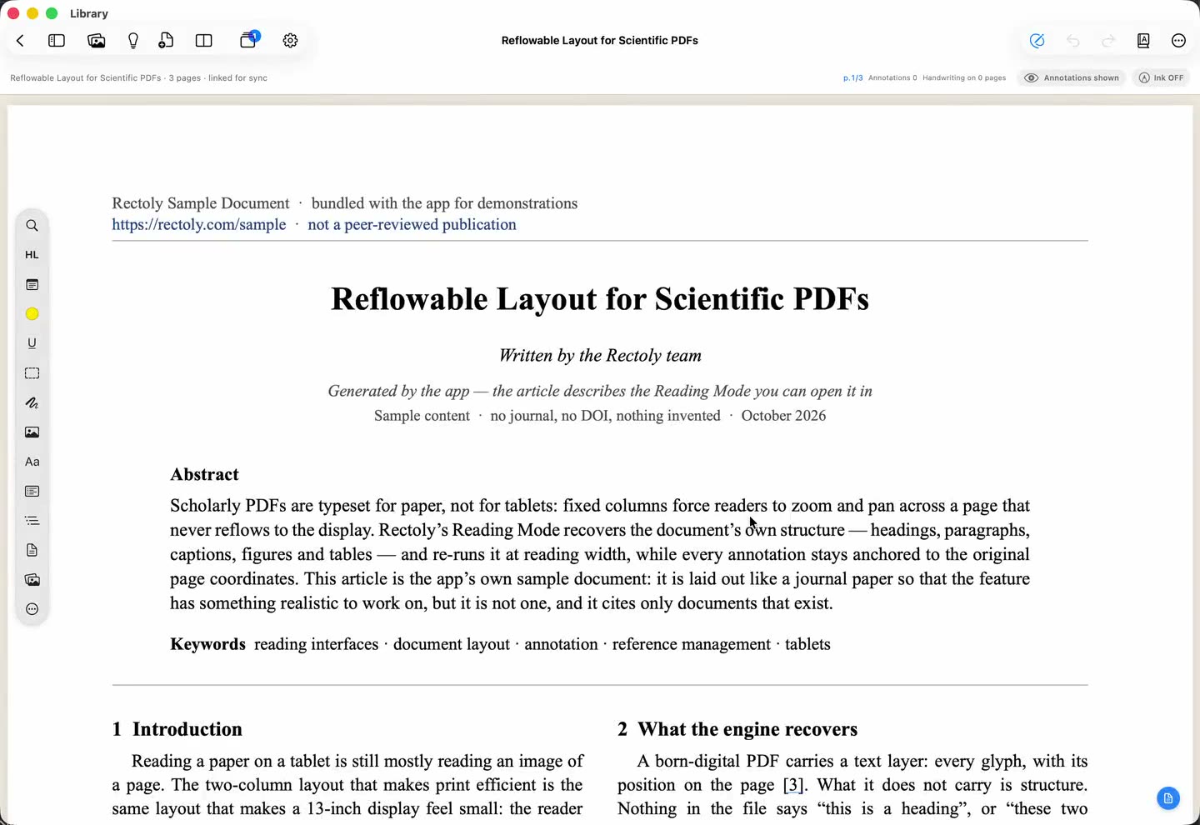Click the 'Abstract' heading

204,474
